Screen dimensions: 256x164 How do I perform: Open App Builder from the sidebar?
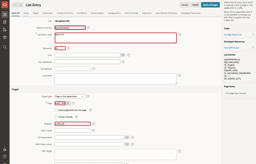click(5, 15)
